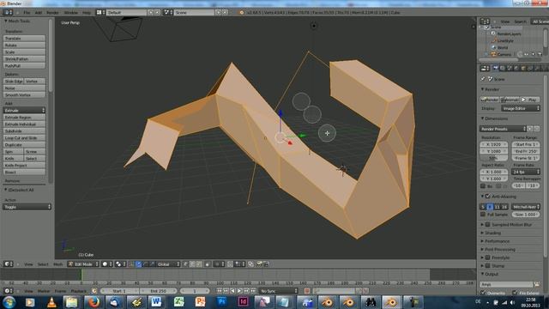Click the Scene name field in top bar
Screen dimensions: 549x309
pos(195,13)
